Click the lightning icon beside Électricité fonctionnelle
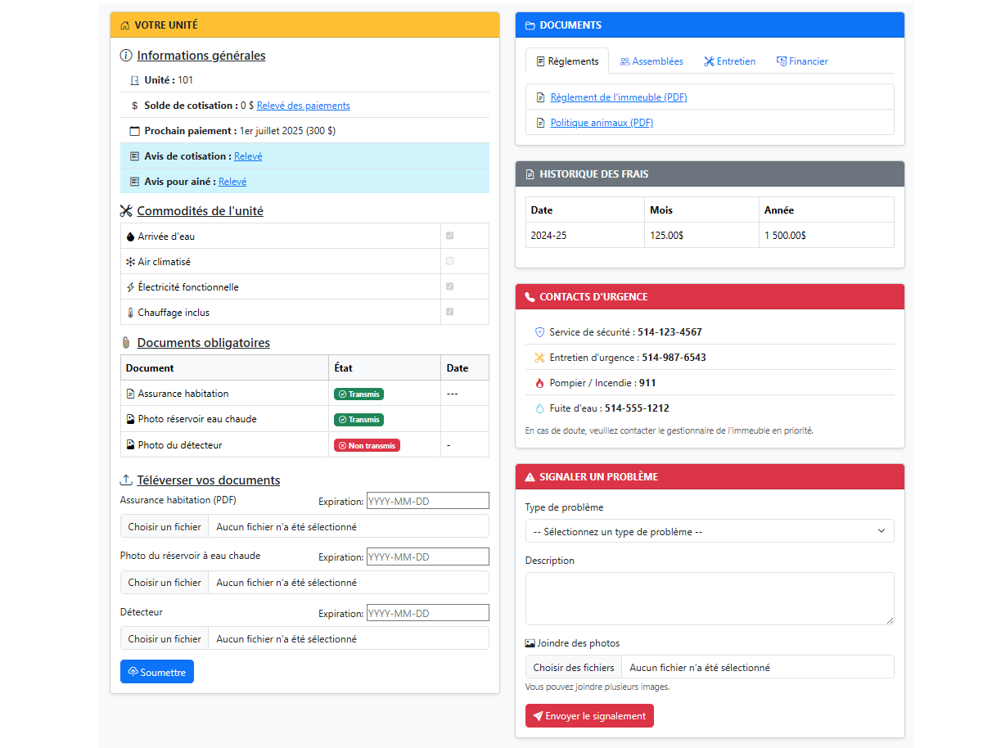The image size is (1001, 748). (x=130, y=287)
